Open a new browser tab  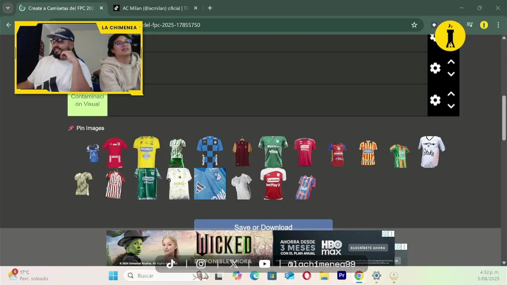[x=210, y=8]
